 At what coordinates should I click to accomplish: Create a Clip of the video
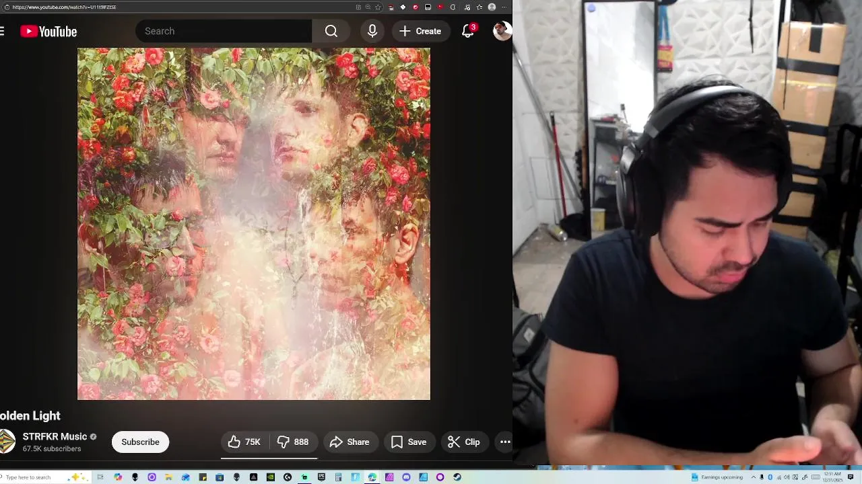click(464, 442)
